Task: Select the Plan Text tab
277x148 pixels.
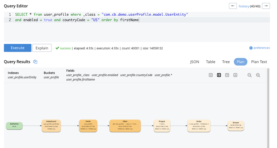Action: 259,62
